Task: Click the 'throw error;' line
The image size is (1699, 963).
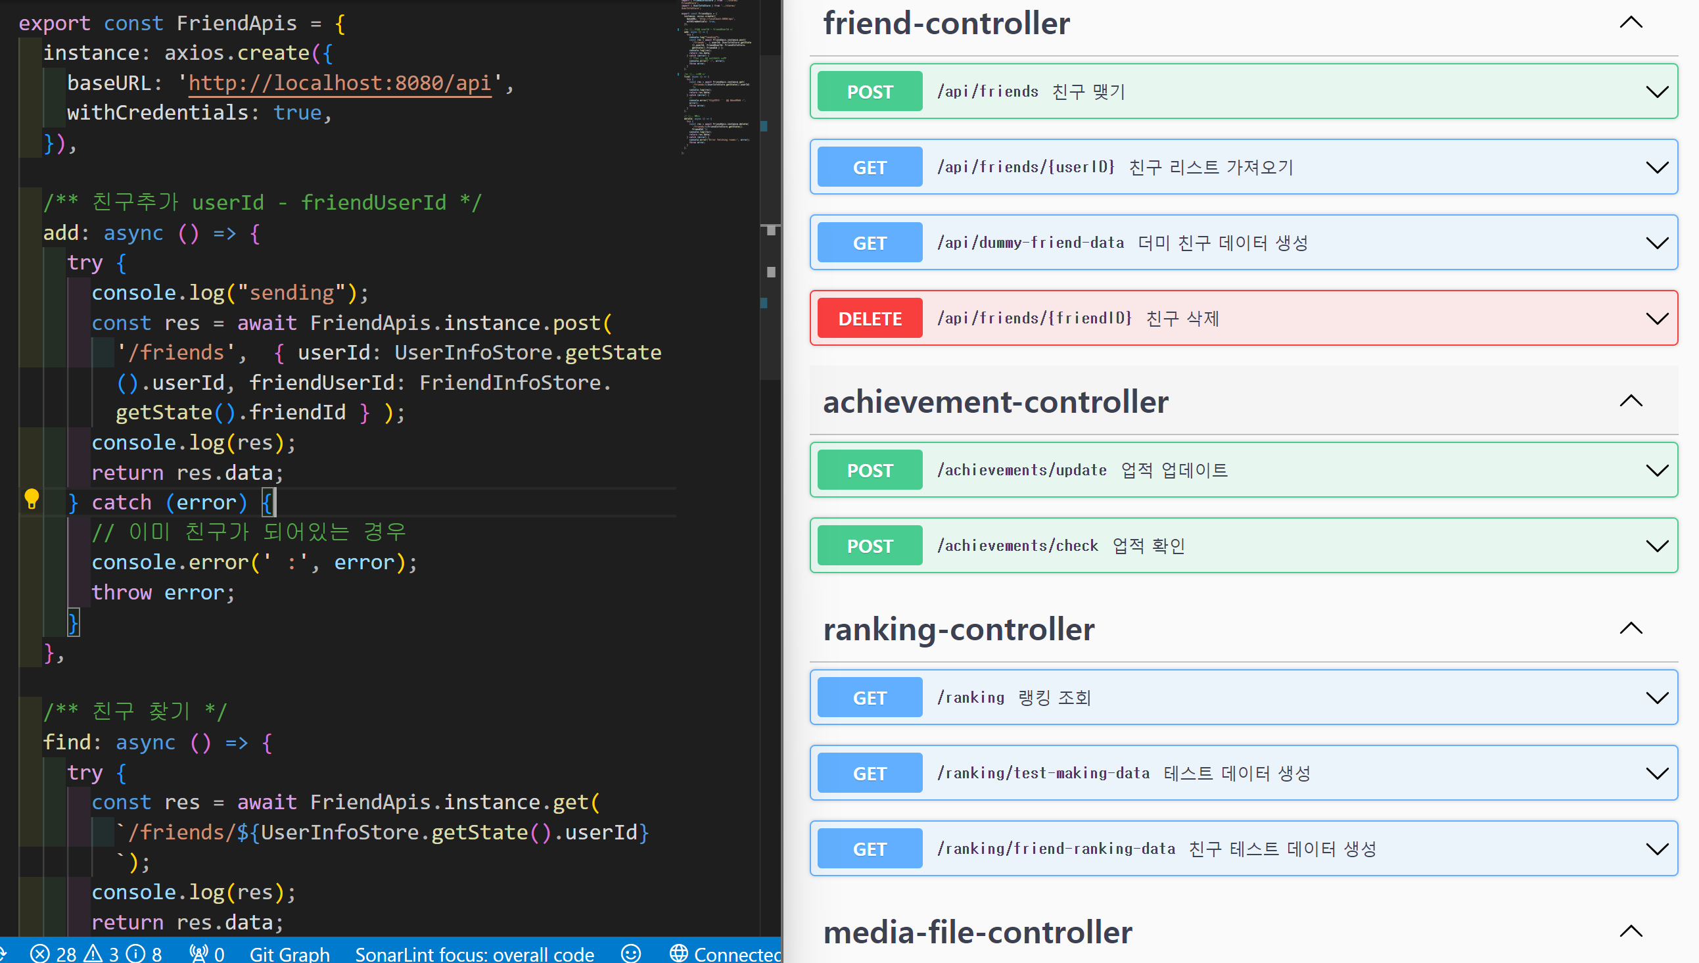Action: (x=162, y=592)
